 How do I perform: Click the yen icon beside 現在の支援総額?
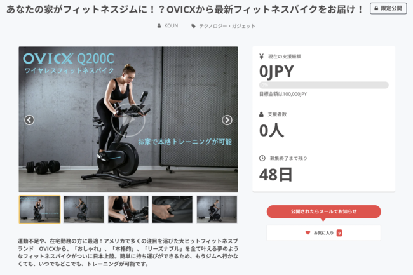261,57
